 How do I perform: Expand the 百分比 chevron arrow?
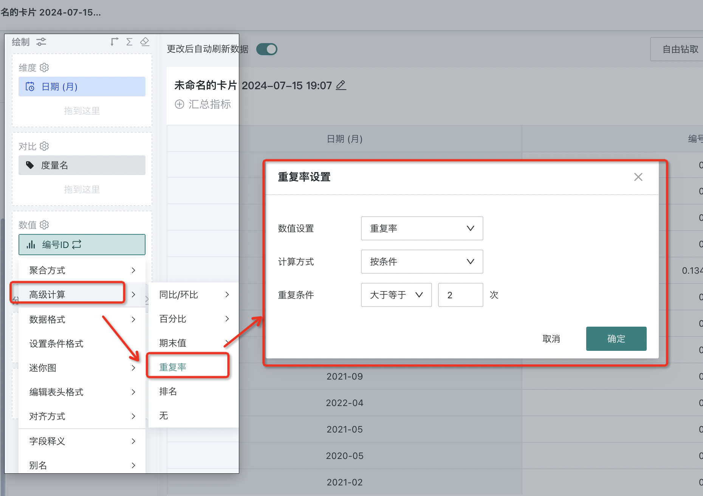click(x=227, y=319)
